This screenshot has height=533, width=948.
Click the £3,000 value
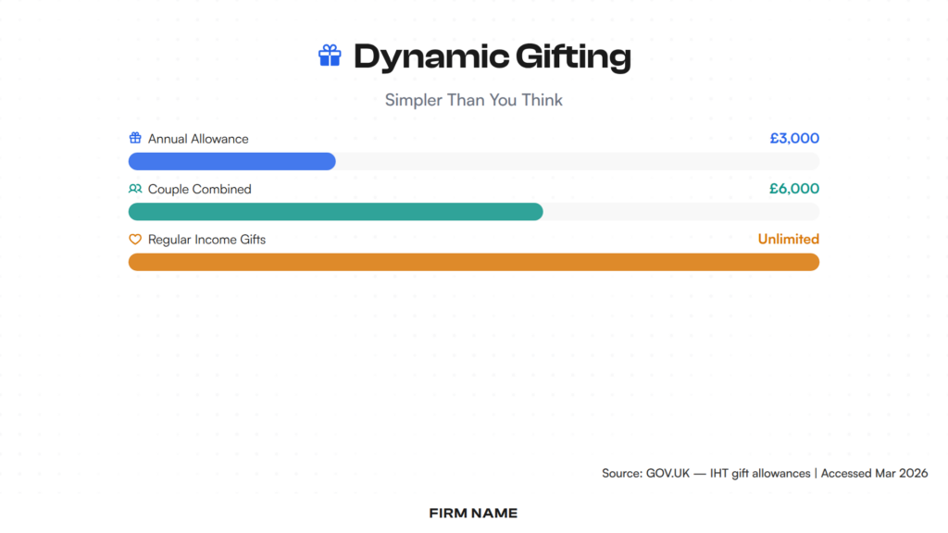coord(794,139)
